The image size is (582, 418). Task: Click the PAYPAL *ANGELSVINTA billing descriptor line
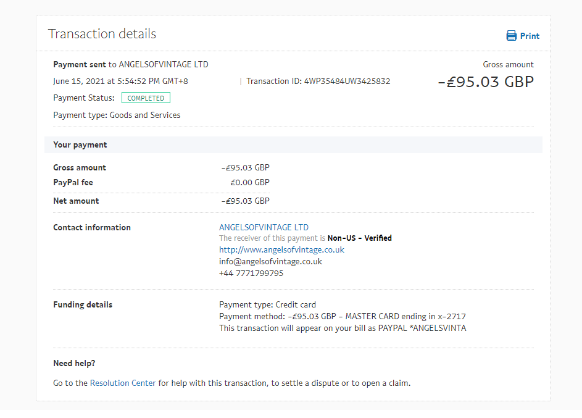(x=343, y=328)
